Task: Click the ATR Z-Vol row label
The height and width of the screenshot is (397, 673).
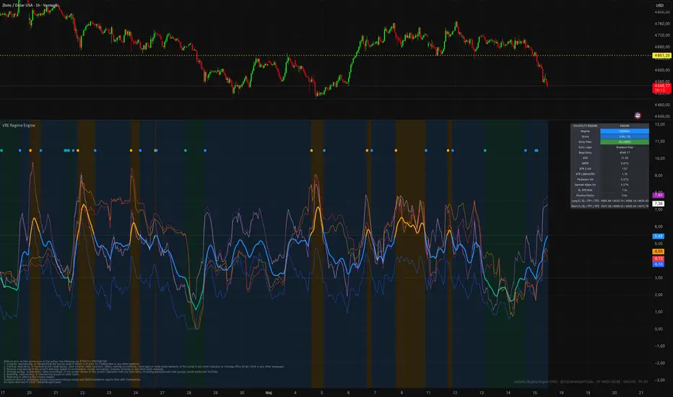Action: (585, 169)
